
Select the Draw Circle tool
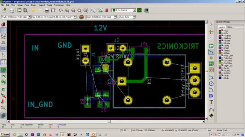click(211, 84)
